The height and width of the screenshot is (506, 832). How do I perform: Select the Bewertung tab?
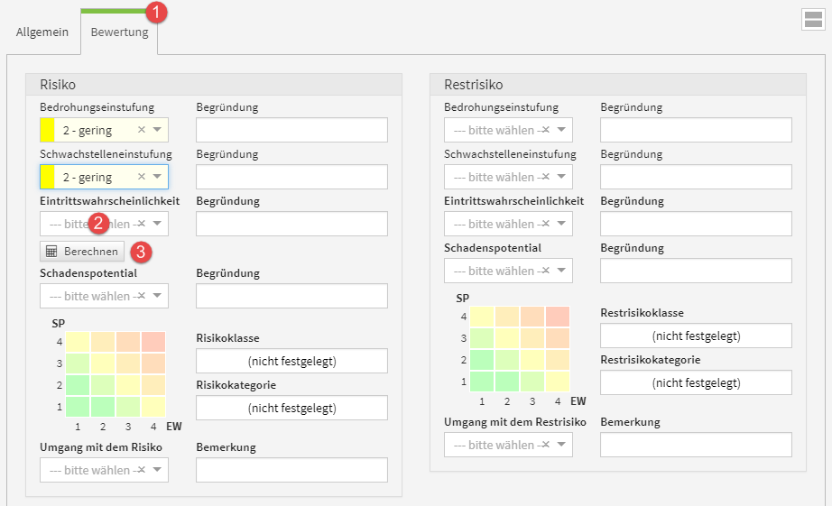tap(119, 32)
